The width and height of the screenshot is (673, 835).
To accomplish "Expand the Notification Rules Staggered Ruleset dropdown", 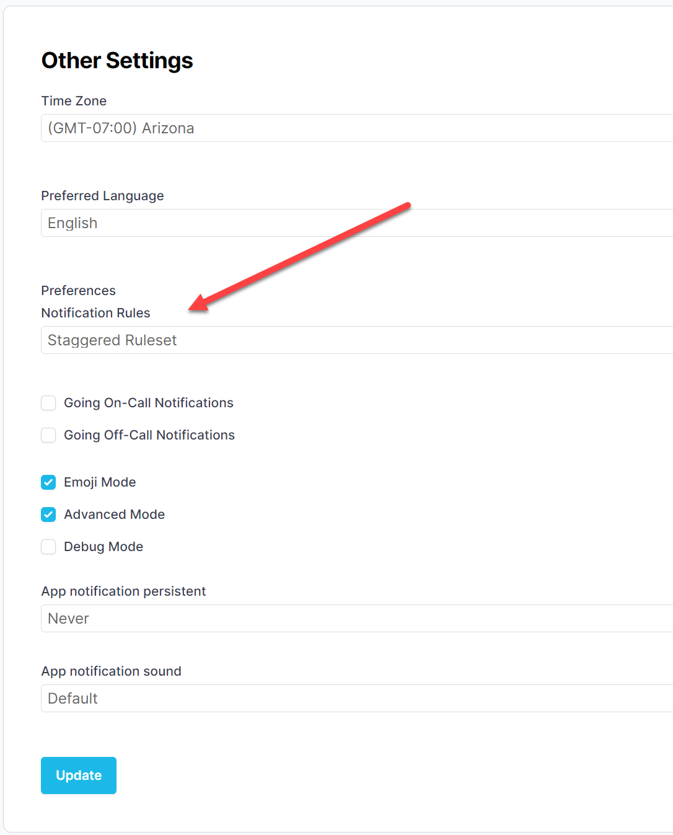I will [356, 340].
